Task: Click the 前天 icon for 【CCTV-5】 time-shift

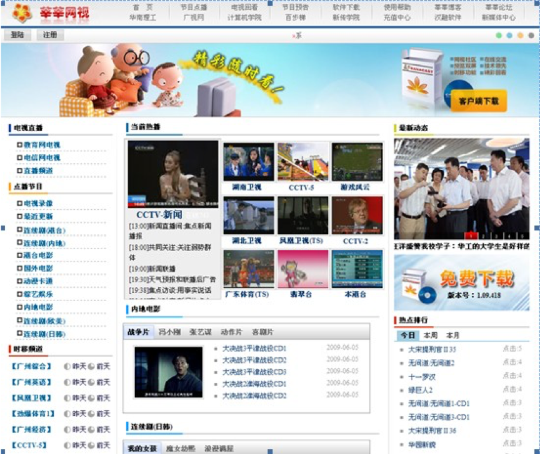Action: coord(91,445)
